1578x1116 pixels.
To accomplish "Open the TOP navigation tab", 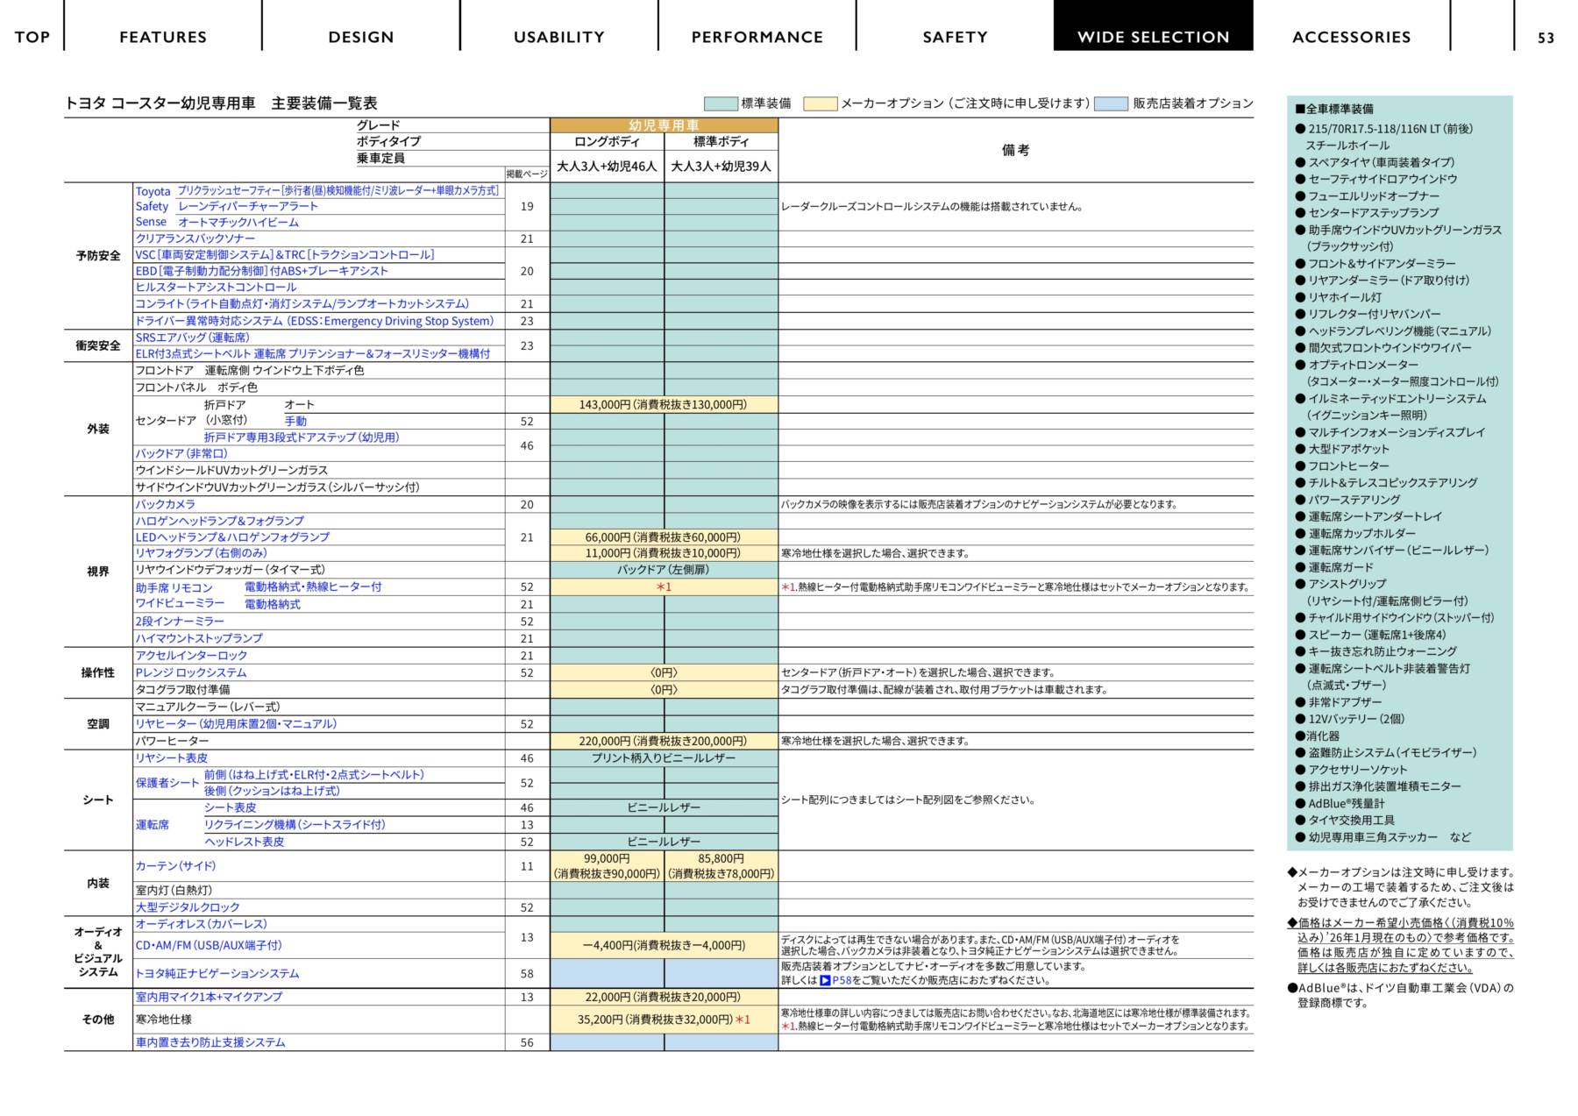I will 32,37.
